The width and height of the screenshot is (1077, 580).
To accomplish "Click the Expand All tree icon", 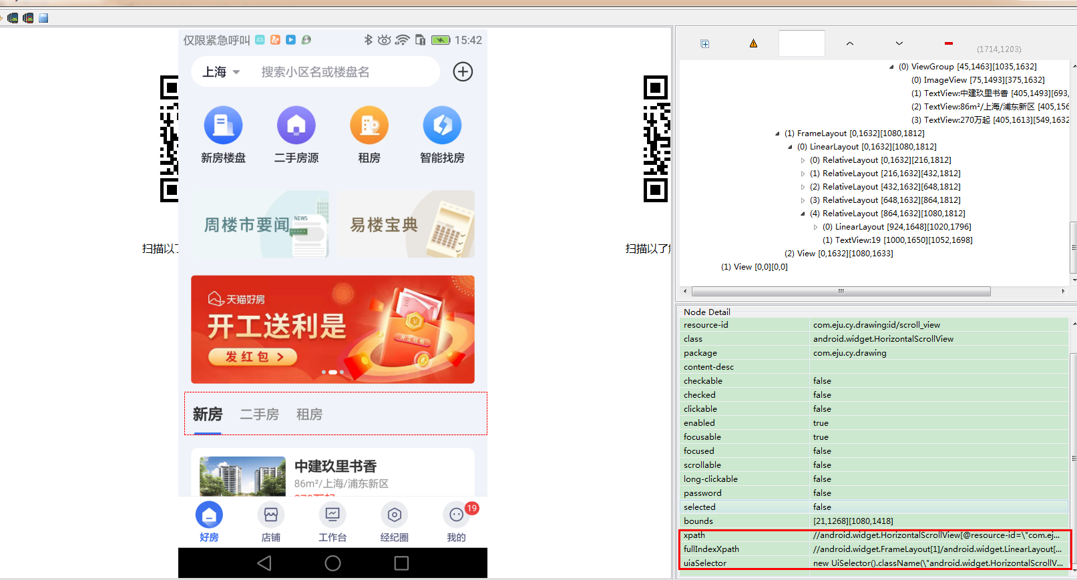I will tap(704, 44).
